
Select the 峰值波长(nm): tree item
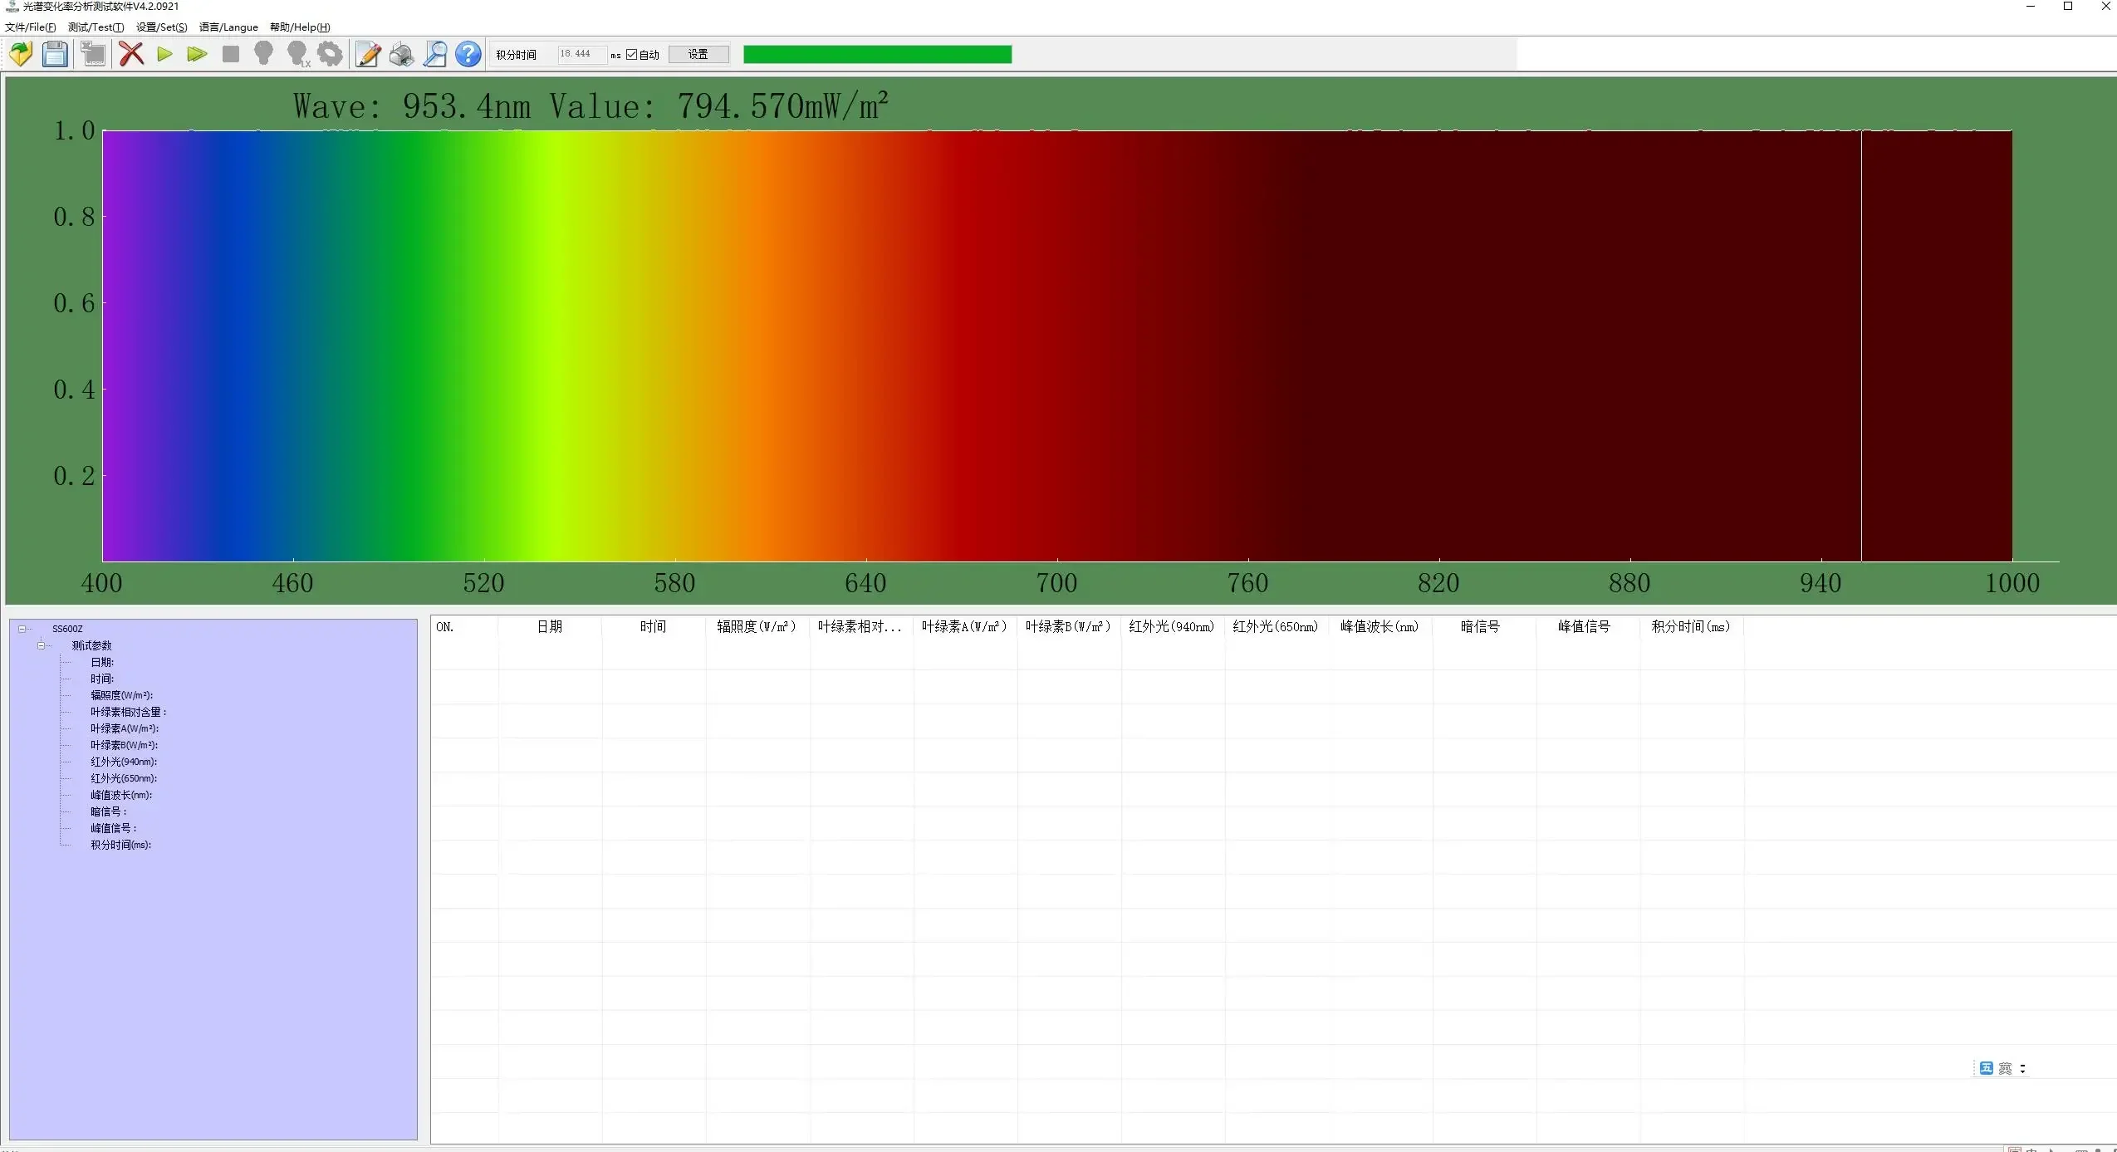121,795
